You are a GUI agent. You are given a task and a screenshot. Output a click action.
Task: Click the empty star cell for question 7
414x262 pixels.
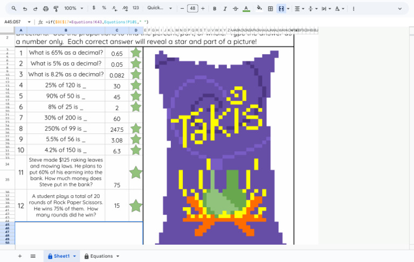(136, 118)
